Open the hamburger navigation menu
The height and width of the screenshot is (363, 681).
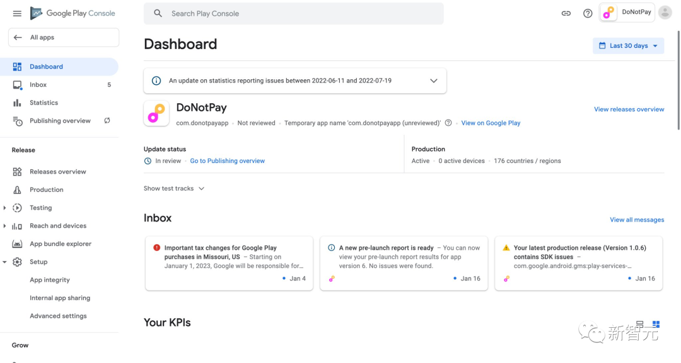pyautogui.click(x=17, y=13)
